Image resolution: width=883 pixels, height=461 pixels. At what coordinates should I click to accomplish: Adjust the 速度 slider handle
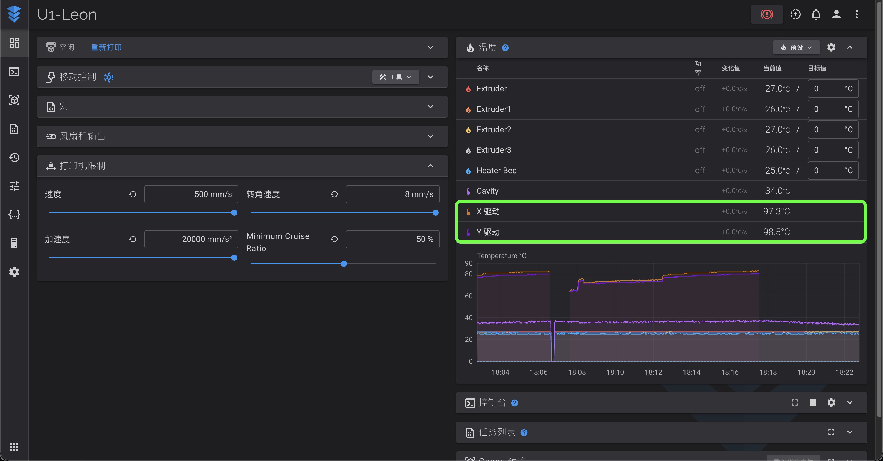pyautogui.click(x=234, y=213)
